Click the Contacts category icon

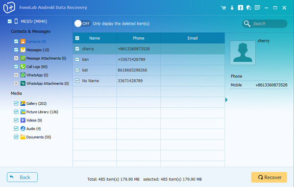pos(23,42)
